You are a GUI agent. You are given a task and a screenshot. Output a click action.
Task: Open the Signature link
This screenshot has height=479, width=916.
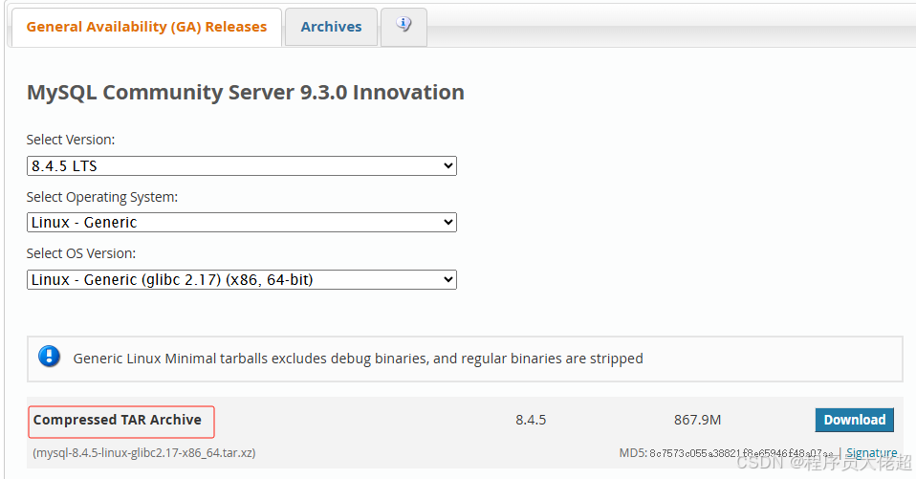tap(872, 453)
